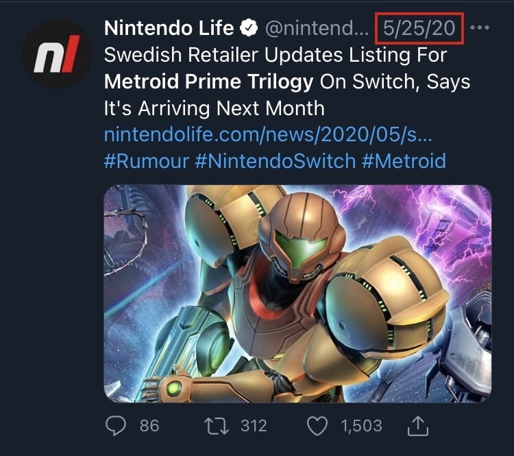This screenshot has width=514, height=456.
Task: Like the tweet with heart icon
Action: coord(317,426)
